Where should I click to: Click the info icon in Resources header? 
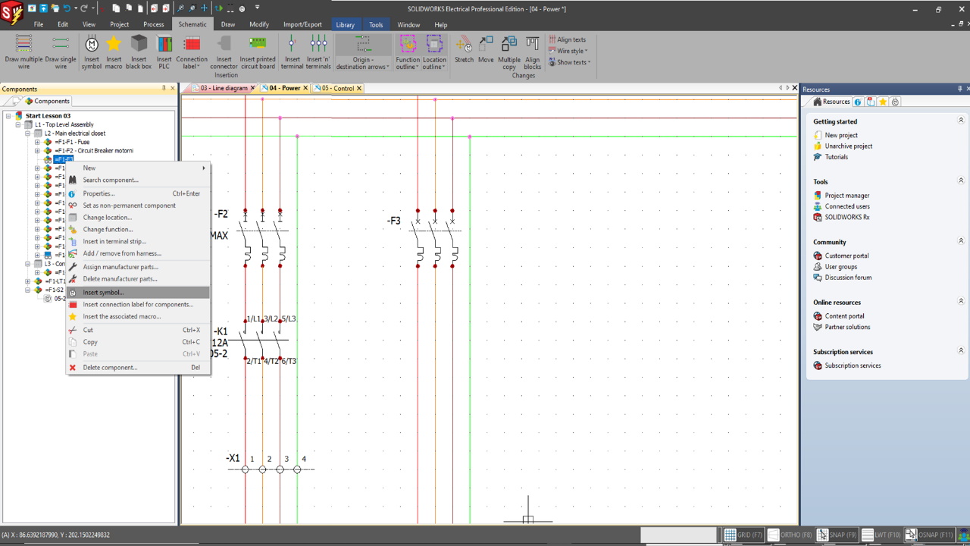pyautogui.click(x=858, y=102)
